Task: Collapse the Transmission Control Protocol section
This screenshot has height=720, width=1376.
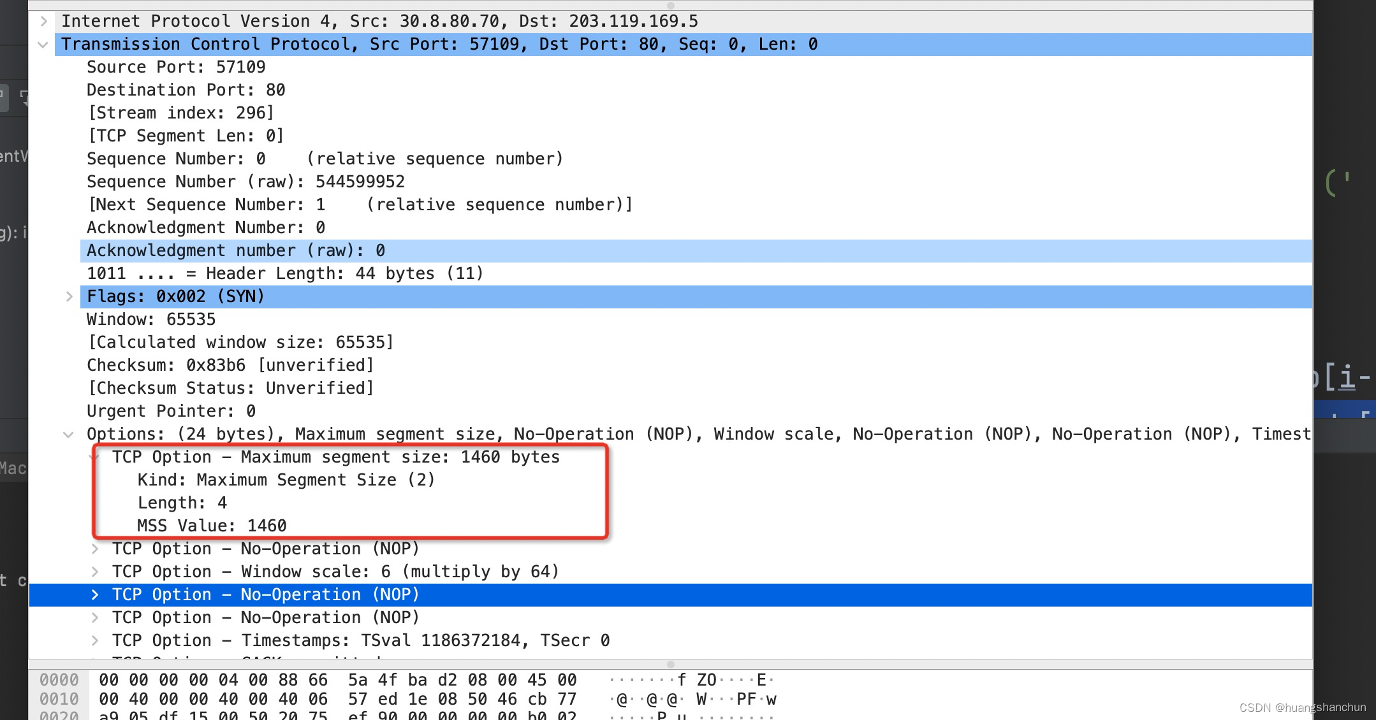Action: 42,45
